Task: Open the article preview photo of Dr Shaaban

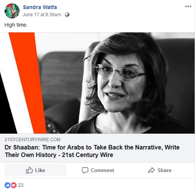Action: click(97, 83)
